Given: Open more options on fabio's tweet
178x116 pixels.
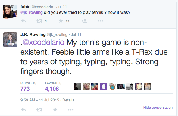Looking at the screenshot, I should click(101, 21).
